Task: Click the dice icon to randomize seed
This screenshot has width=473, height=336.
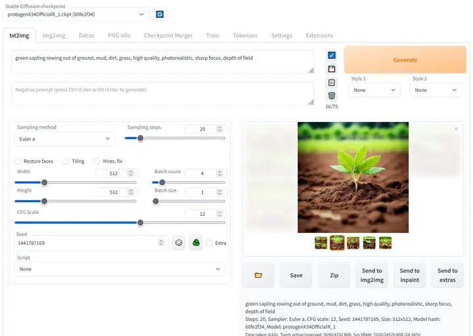Action: point(179,243)
